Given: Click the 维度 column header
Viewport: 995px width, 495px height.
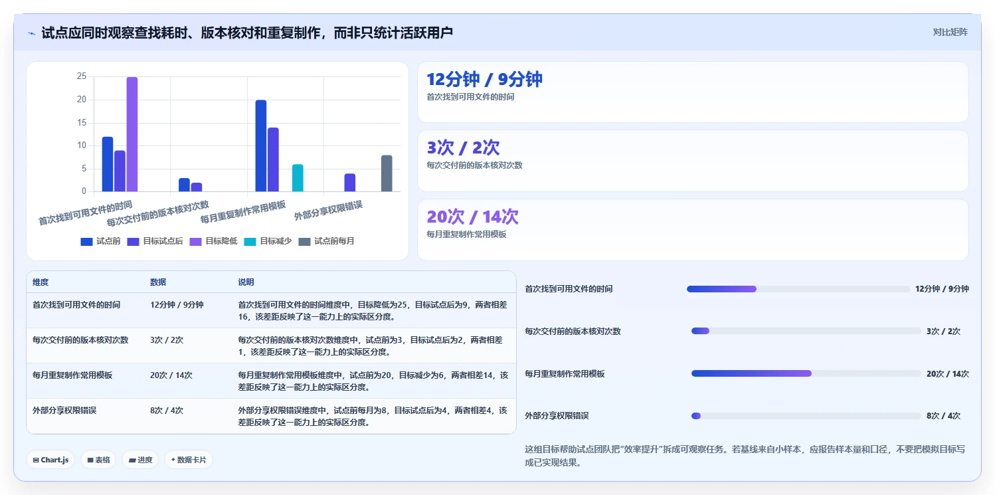Looking at the screenshot, I should tap(41, 282).
